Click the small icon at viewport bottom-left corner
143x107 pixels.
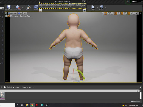pos(7,81)
